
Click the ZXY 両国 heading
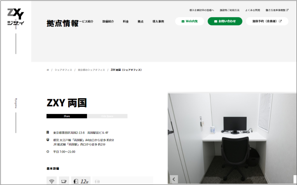coord(67,103)
